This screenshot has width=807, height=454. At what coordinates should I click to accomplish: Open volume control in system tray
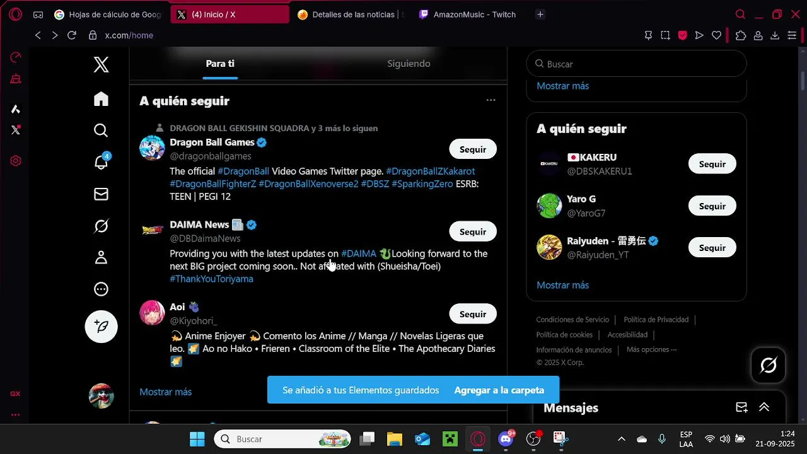coord(724,439)
